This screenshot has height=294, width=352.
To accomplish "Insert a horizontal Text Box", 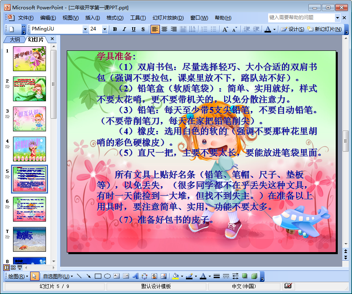I will [116, 276].
